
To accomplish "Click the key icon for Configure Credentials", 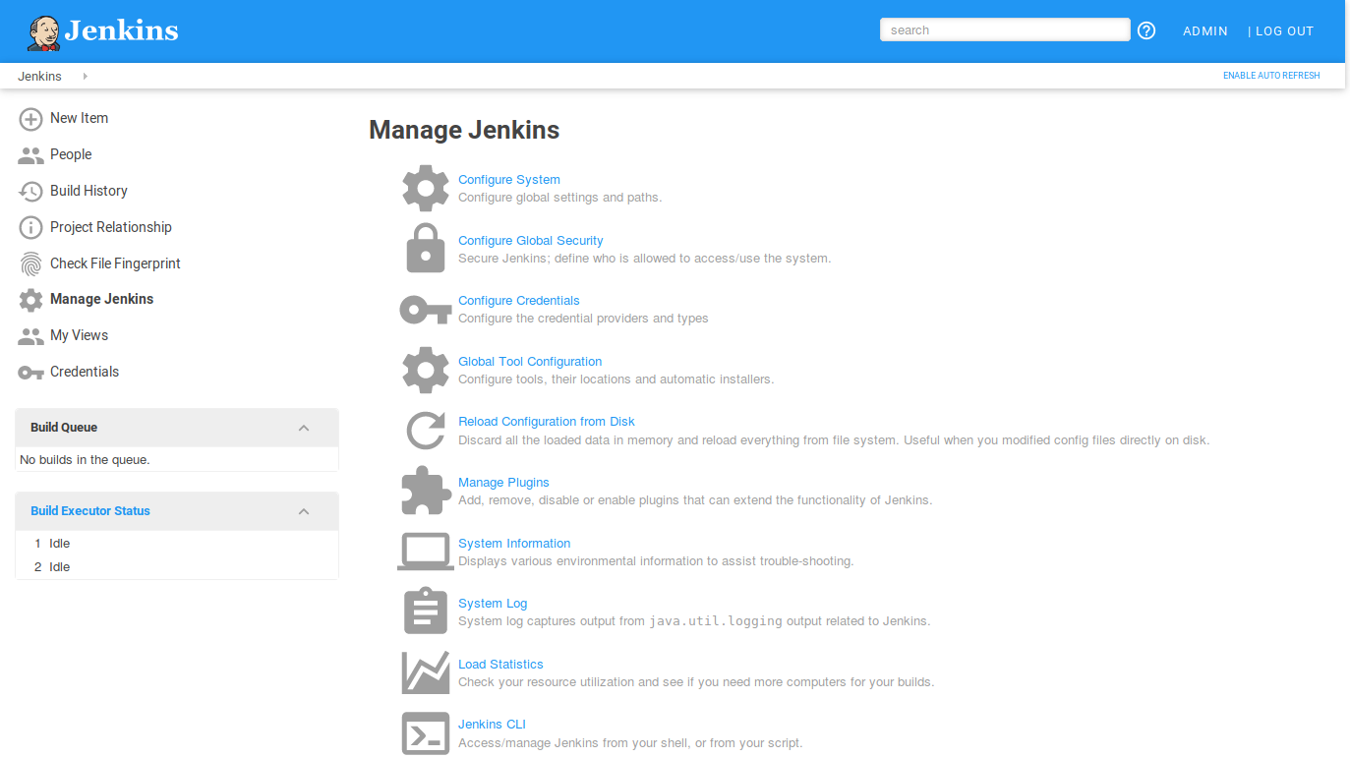I will pyautogui.click(x=425, y=309).
